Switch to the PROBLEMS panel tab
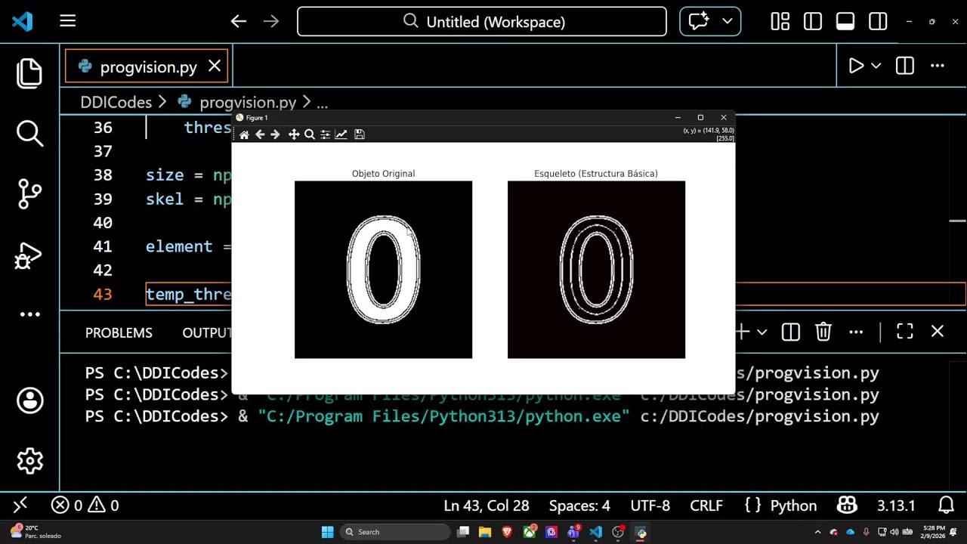 tap(119, 333)
